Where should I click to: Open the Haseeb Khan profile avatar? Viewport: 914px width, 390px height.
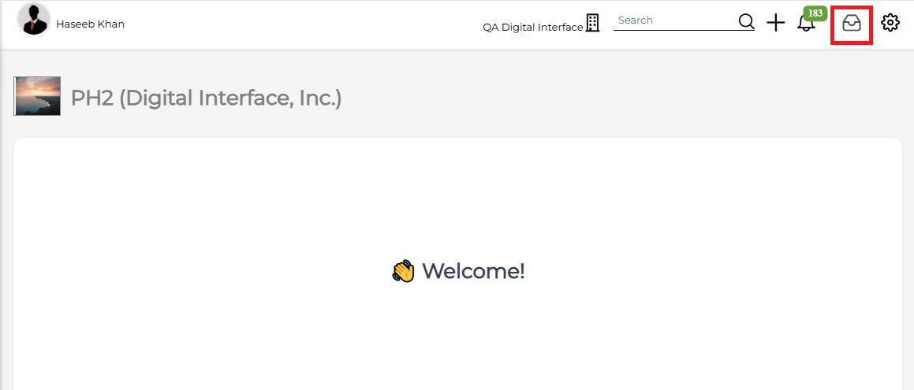pos(34,20)
